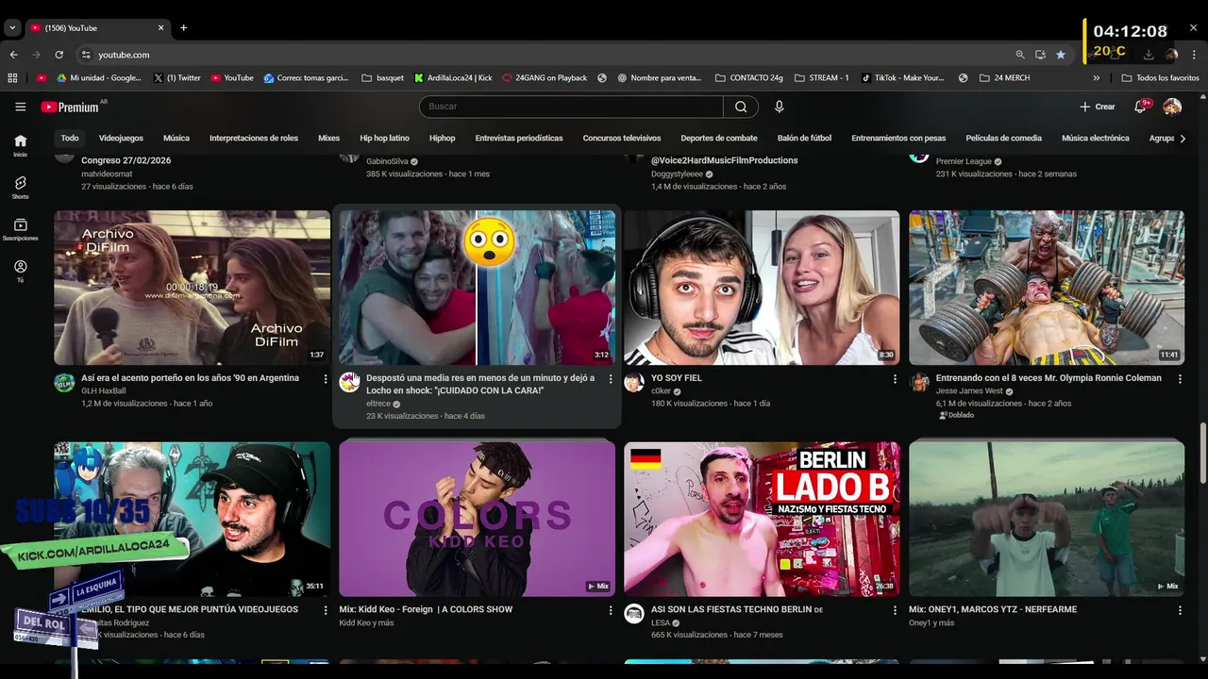
Task: Close the YouTube browser tab
Action: click(x=160, y=27)
